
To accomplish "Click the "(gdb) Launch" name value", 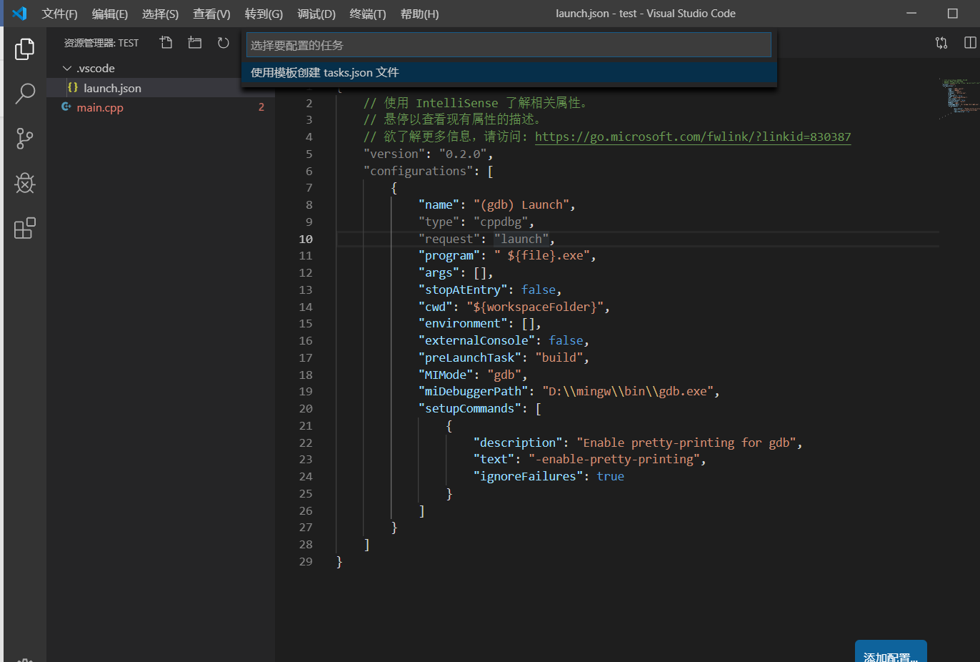I will click(521, 205).
